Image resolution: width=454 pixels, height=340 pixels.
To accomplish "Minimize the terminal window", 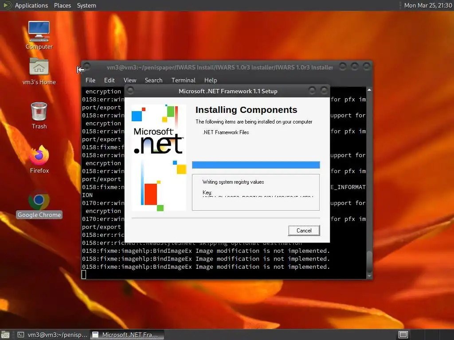I will pos(343,67).
